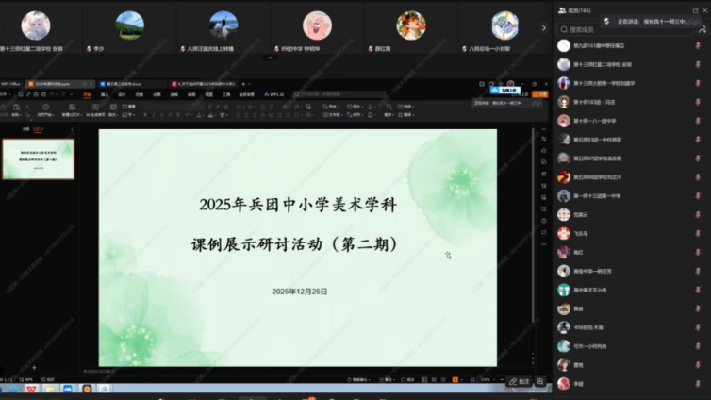Click participant 薛红霞 video tile
The image size is (711, 400).
411,28
